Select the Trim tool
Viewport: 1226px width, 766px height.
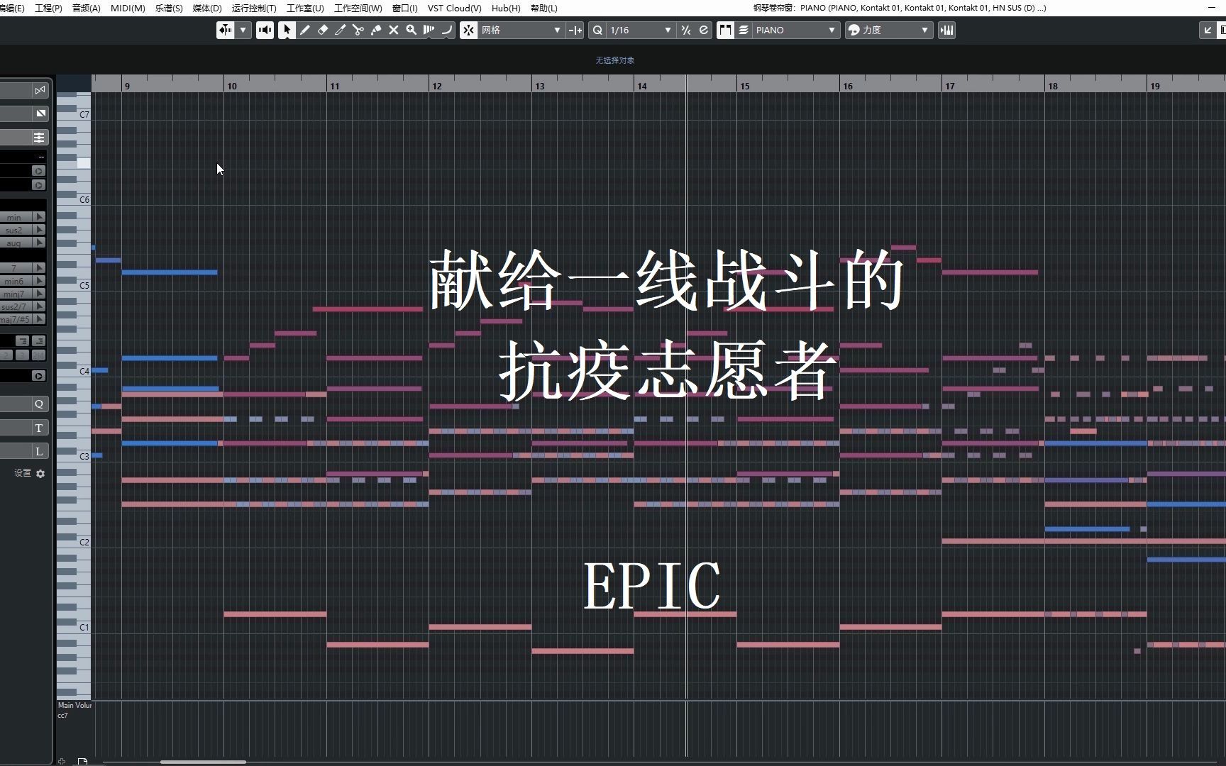(x=341, y=30)
